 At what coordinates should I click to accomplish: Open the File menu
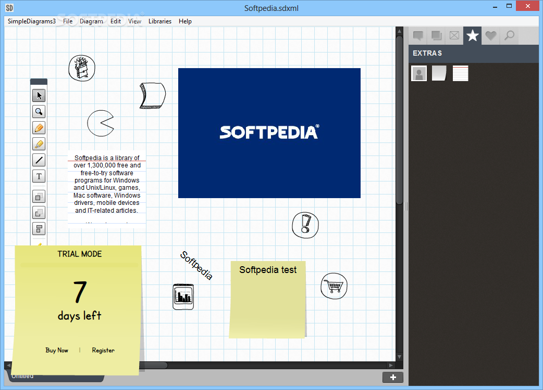pos(68,21)
